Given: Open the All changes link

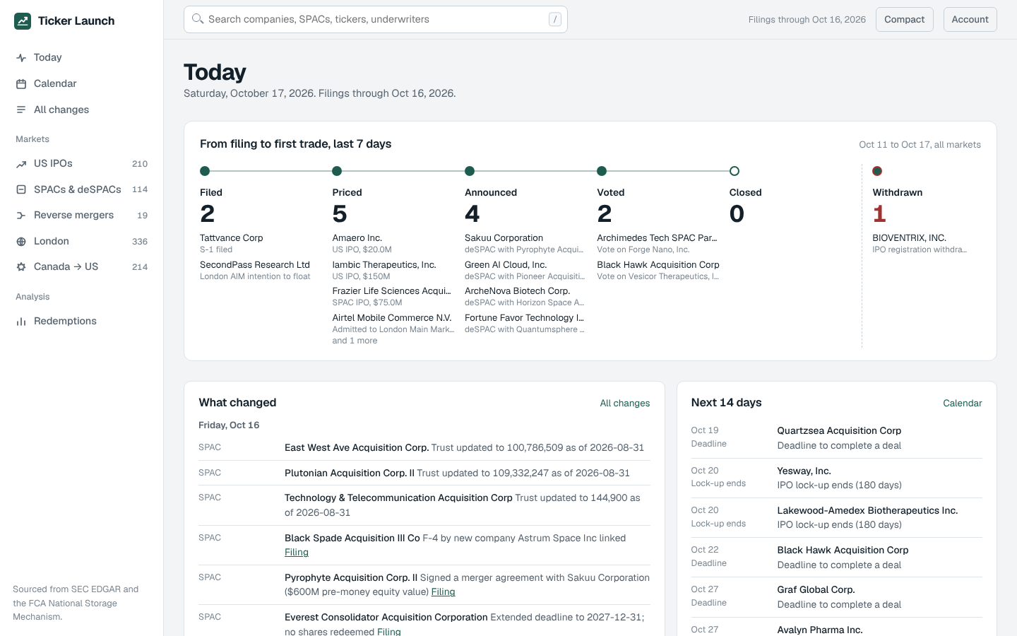Looking at the screenshot, I should click(625, 404).
